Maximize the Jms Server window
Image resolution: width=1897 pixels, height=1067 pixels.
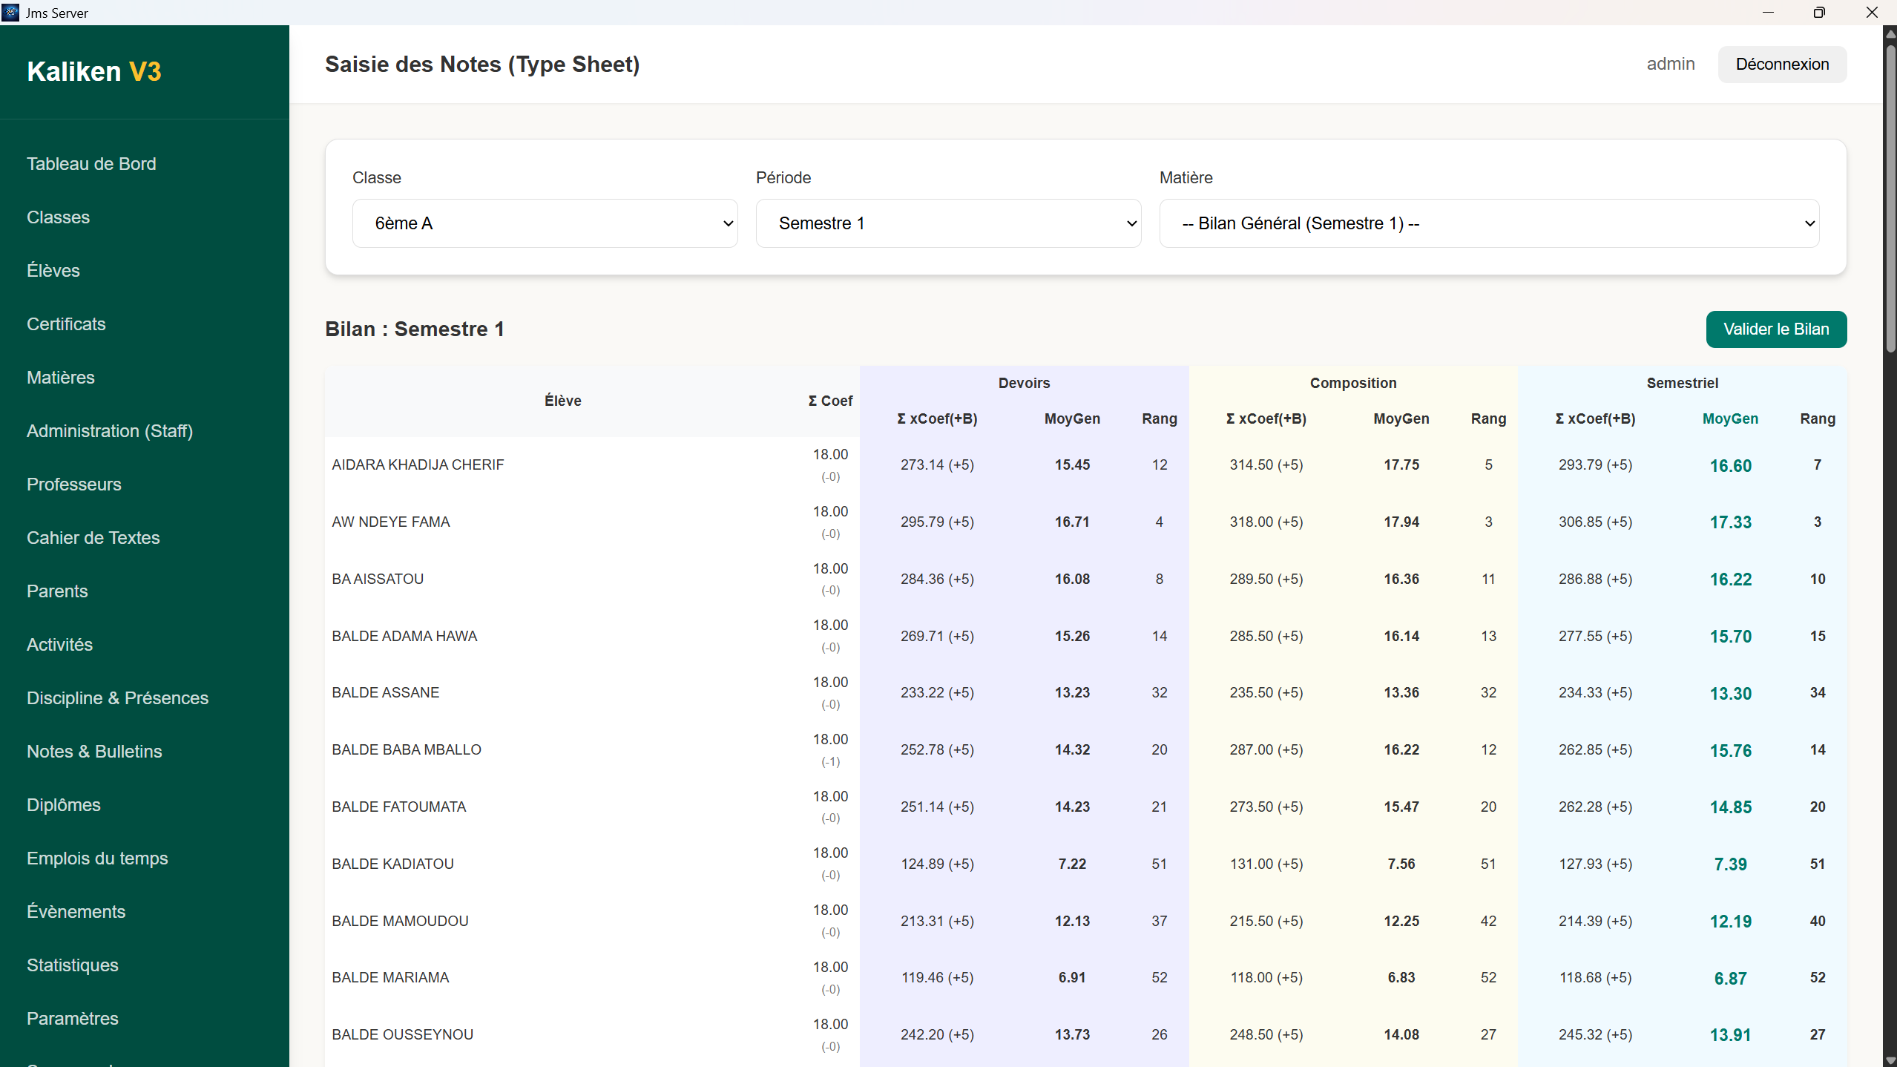[x=1819, y=12]
